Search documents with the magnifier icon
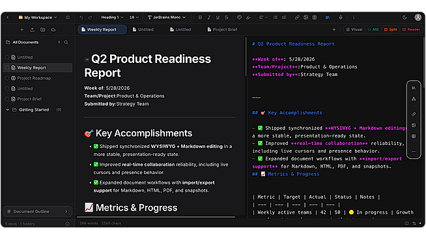426x239 pixels. [x=66, y=42]
